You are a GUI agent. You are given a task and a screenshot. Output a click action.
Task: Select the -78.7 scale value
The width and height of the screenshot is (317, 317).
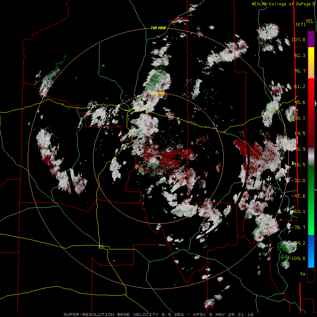point(298,228)
